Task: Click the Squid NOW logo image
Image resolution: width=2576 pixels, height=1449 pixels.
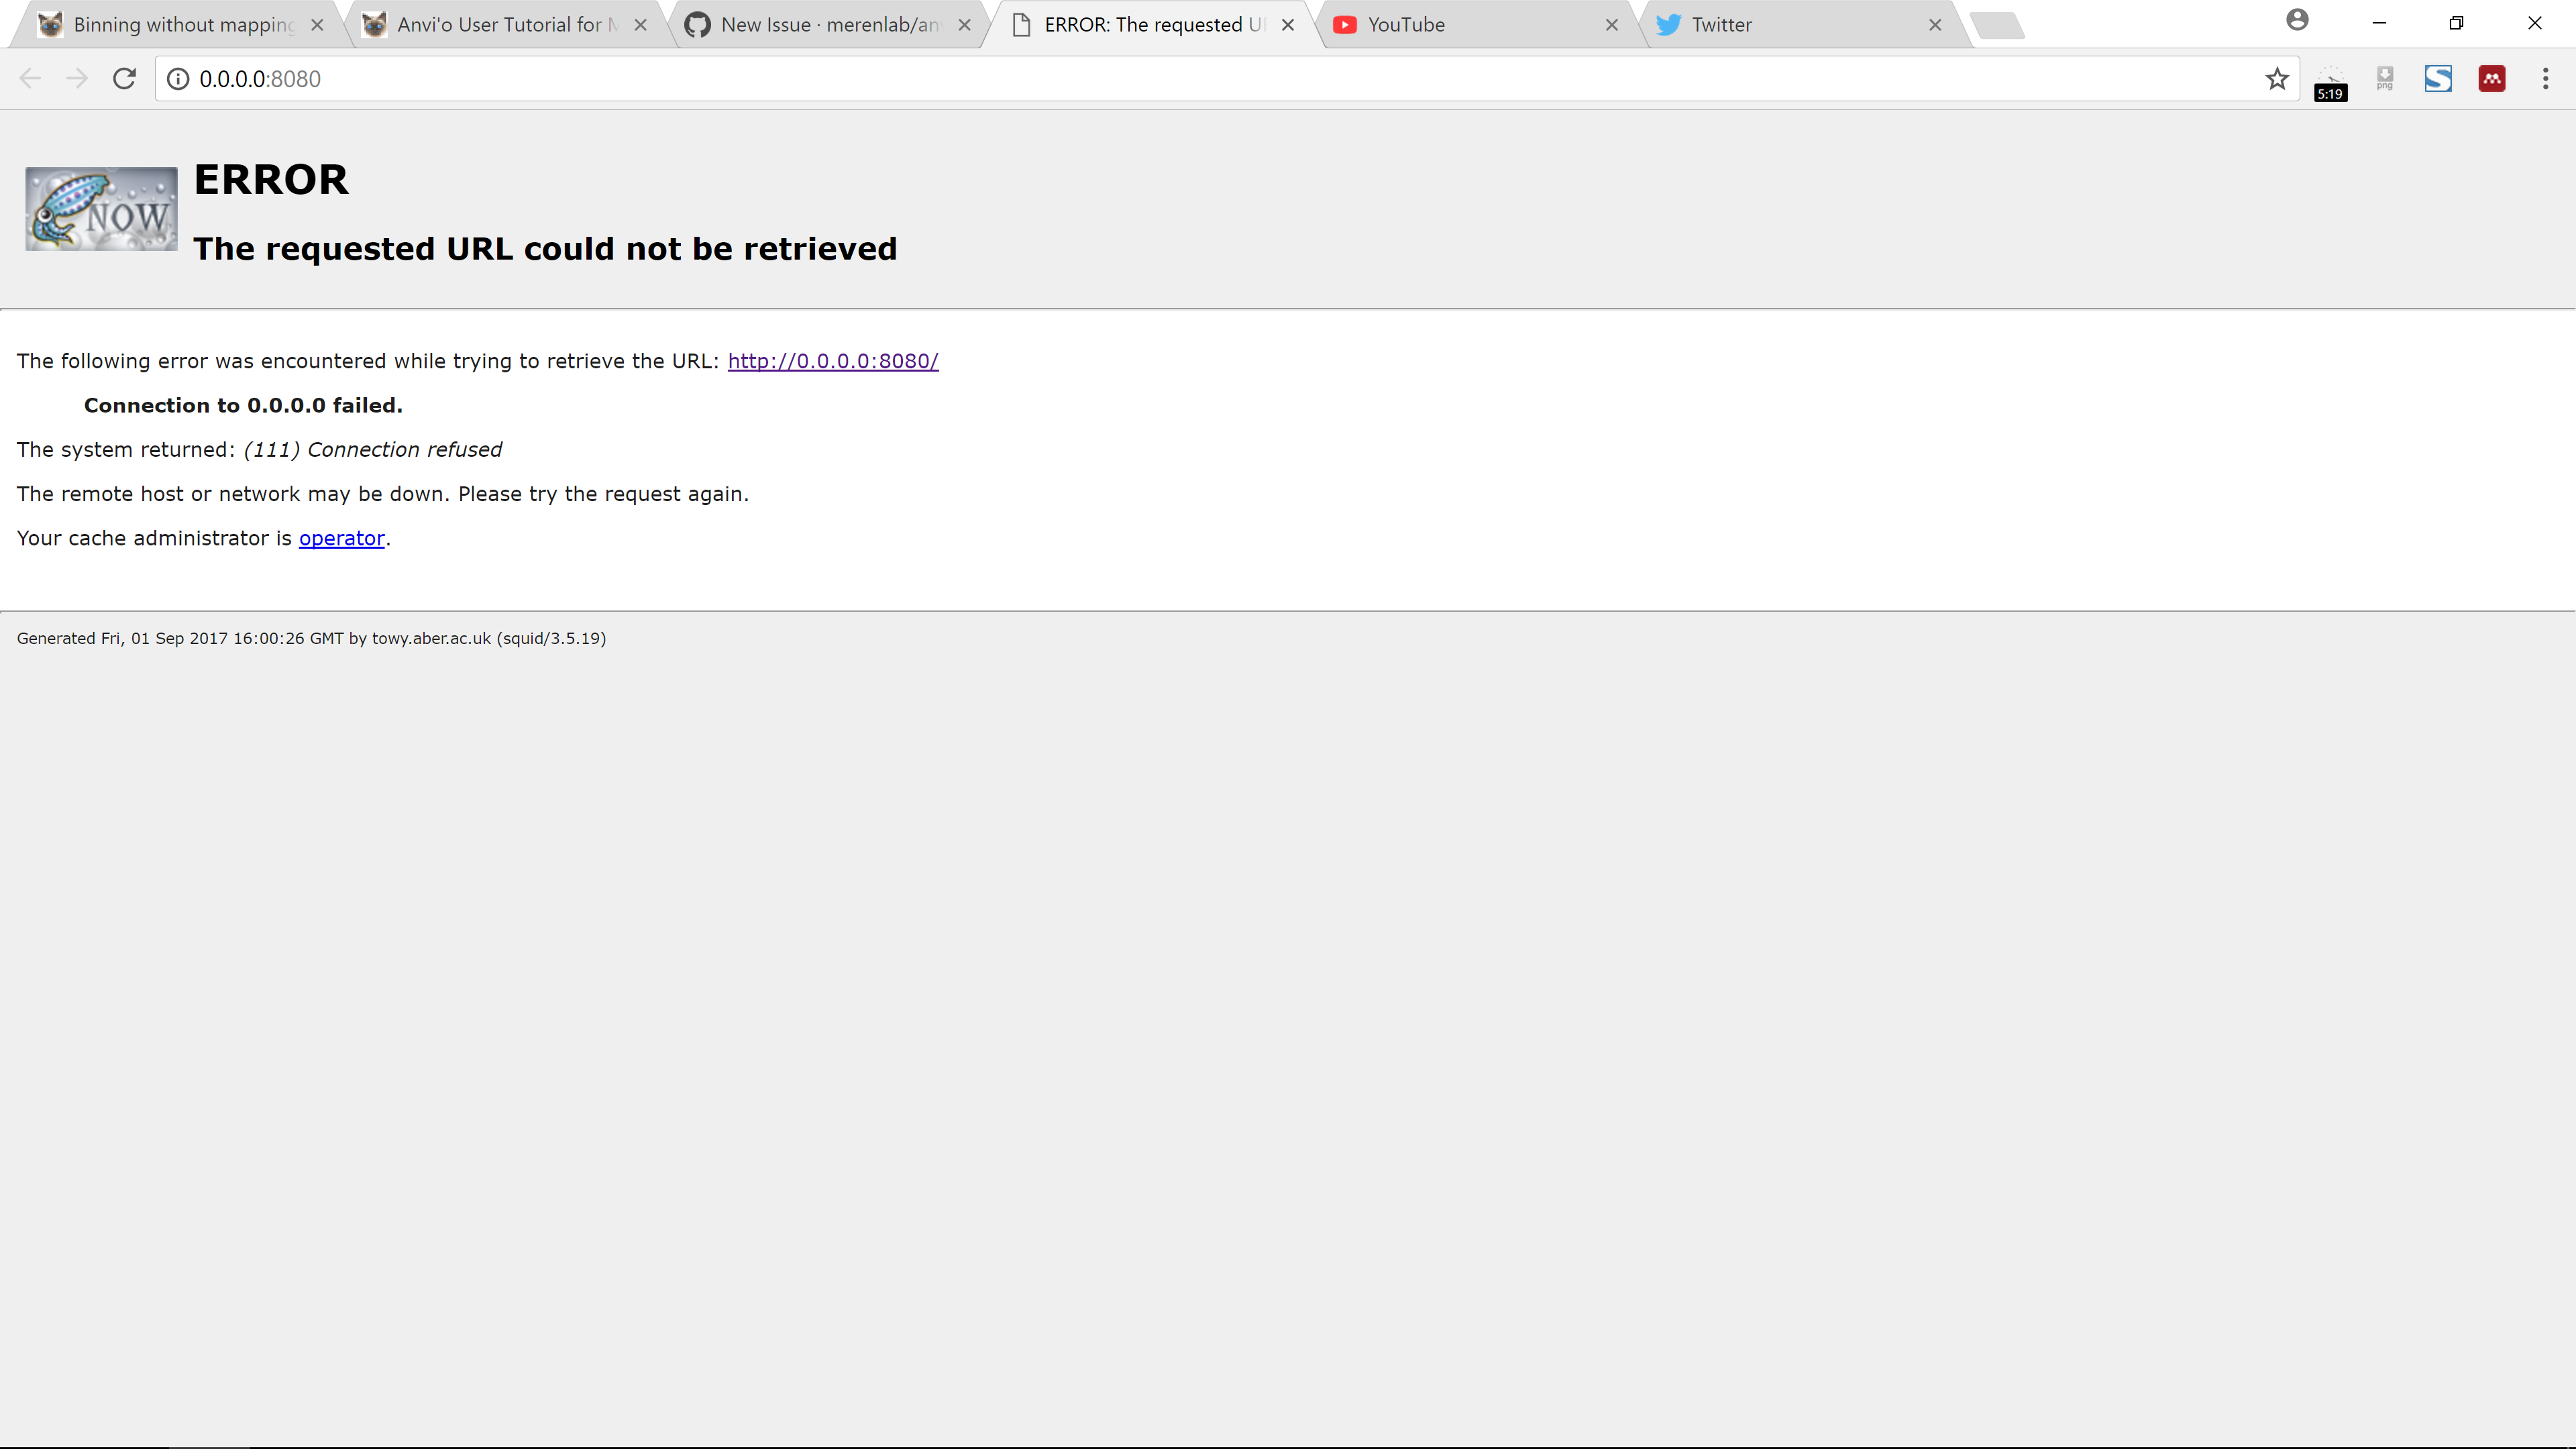Action: click(101, 209)
